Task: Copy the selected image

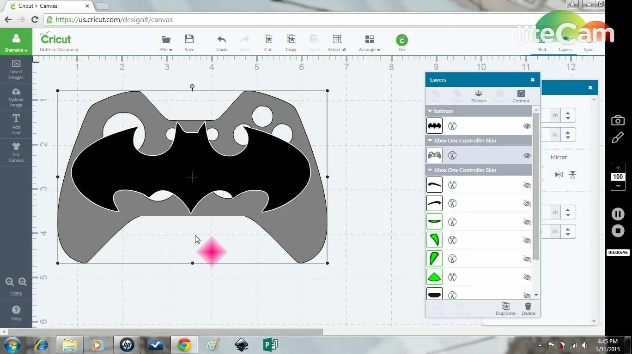Action: point(291,43)
